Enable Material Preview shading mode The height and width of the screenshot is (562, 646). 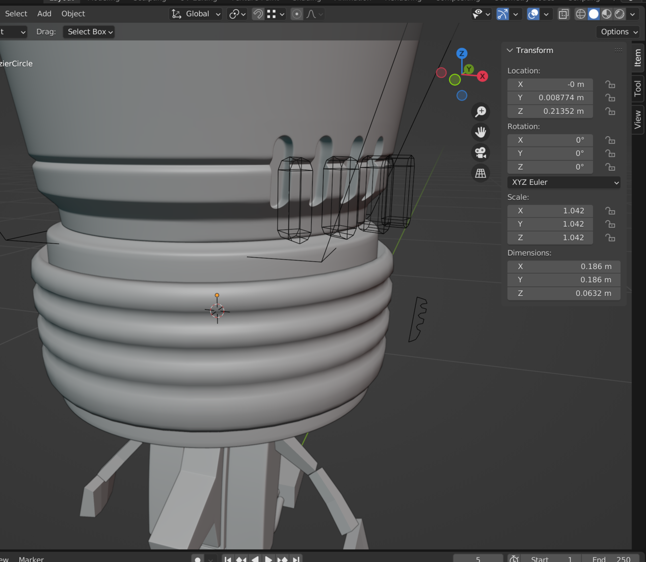[606, 14]
